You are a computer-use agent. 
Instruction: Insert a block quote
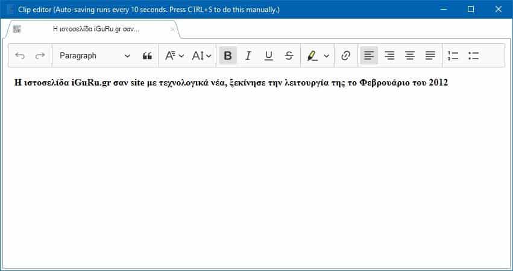[147, 55]
